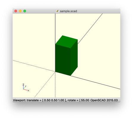Close the sample.scad window with red button
133x119 pixels.
(x=16, y=11)
